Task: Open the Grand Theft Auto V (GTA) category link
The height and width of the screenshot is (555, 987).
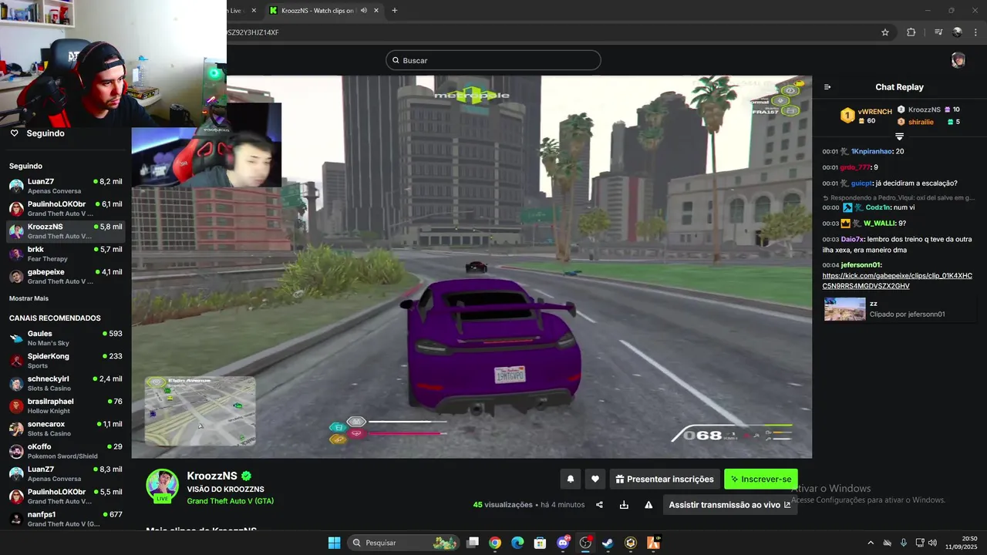Action: pyautogui.click(x=230, y=501)
